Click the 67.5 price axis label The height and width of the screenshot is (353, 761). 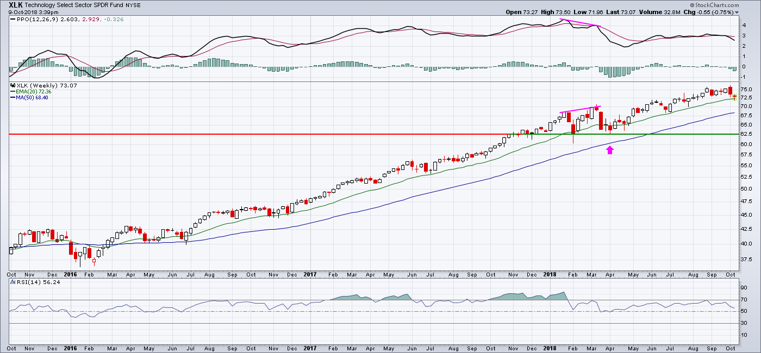(x=747, y=115)
